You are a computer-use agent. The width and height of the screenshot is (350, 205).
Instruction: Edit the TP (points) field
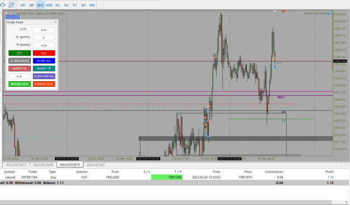coord(44,45)
